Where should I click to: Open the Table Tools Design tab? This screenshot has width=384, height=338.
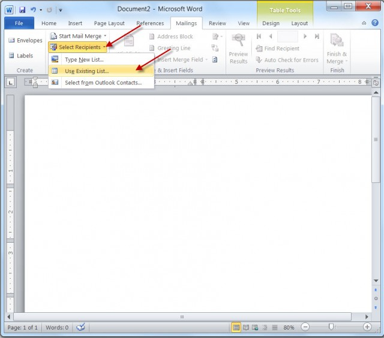coord(271,23)
